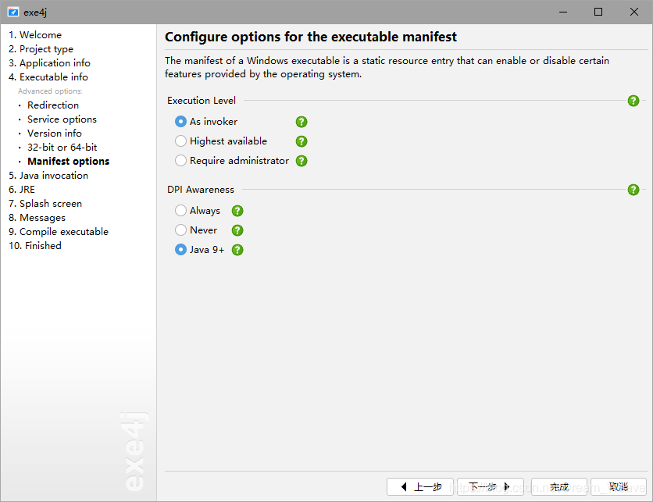Open the Service options step

point(62,119)
